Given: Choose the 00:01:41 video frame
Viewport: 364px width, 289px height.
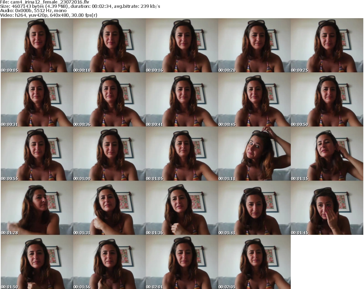Looking at the screenshot, I should point(254,208).
